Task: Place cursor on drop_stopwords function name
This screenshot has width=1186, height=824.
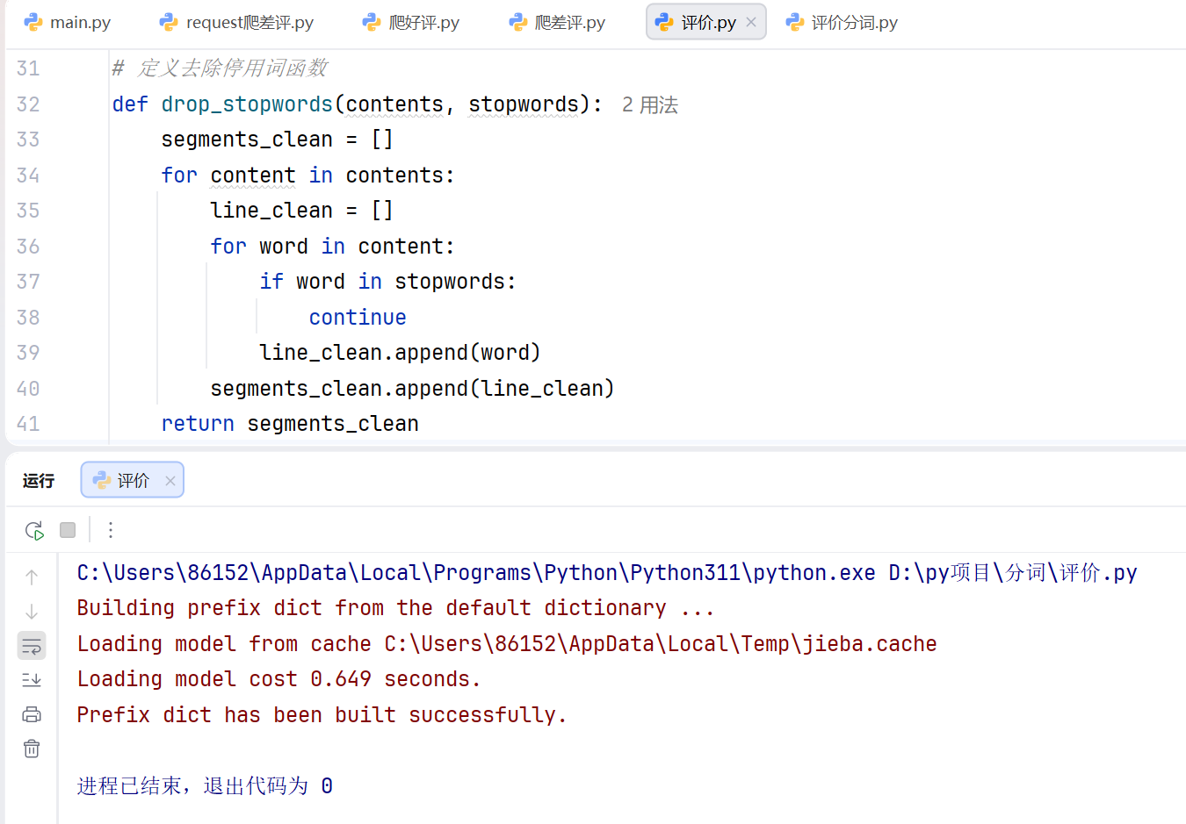Action: (247, 104)
